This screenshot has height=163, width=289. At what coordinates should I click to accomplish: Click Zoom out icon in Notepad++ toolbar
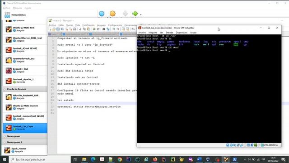(118, 29)
